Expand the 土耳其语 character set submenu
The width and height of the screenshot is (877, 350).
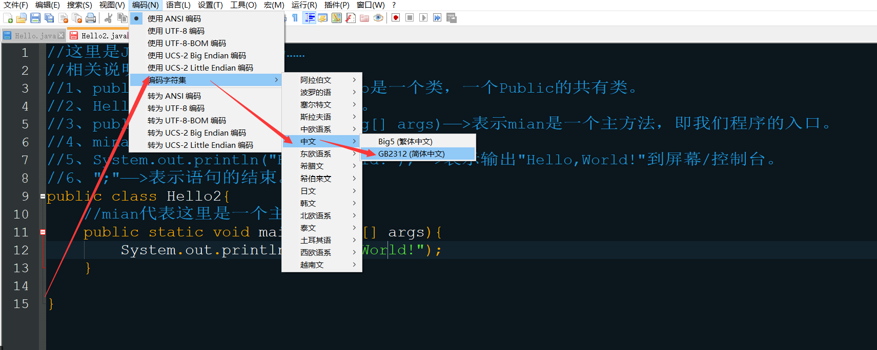(x=322, y=240)
